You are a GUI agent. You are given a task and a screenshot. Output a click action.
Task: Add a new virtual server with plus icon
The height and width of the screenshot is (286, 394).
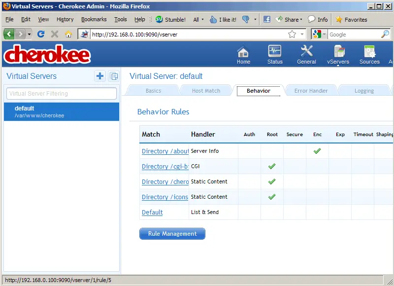[100, 76]
